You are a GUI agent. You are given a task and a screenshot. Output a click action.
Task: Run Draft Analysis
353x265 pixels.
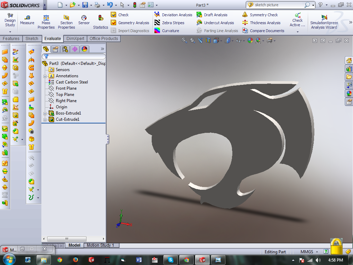tap(212, 15)
